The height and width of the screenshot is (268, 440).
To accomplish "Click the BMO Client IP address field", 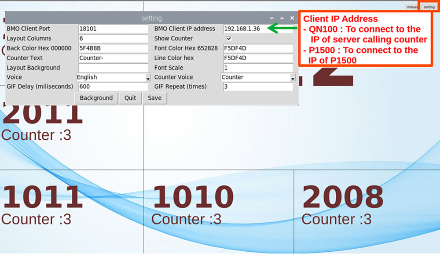I will pos(258,29).
